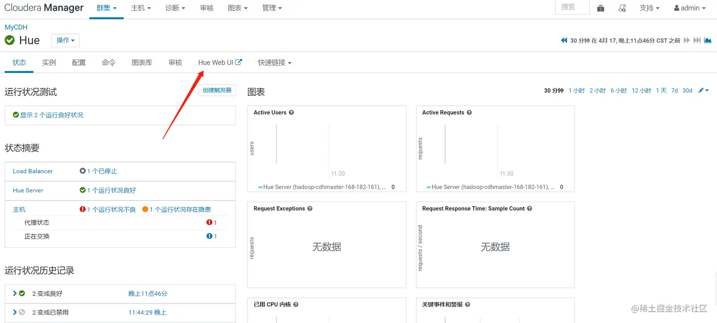Screen dimensions: 717x323
Task: Click the 创建触发器 button
Action: (217, 90)
